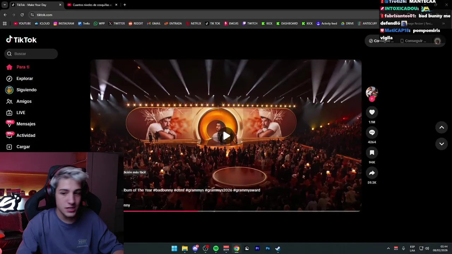Share the video using the arrow icon
This screenshot has height=254, width=452.
point(372,173)
